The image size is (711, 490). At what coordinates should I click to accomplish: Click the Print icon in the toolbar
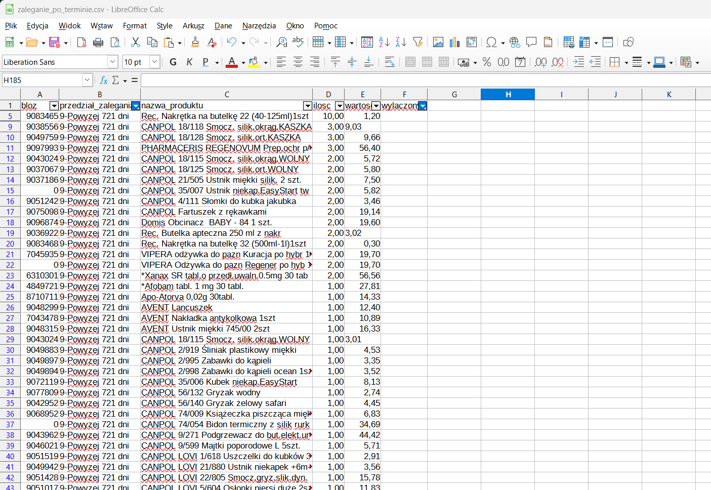pos(98,43)
